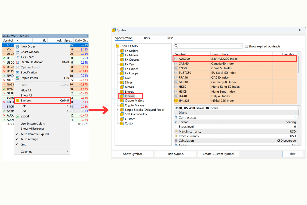Enable Show expired contracts checkbox
Viewport: 307px width, 205px height.
tap(246, 46)
